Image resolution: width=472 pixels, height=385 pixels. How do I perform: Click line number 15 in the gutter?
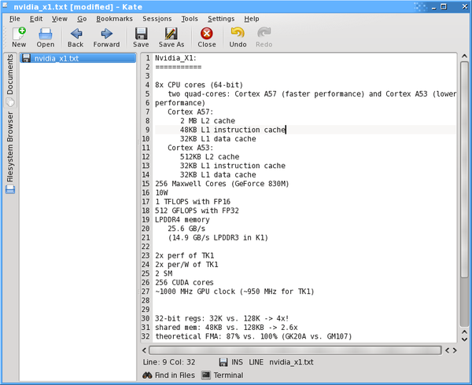coord(146,184)
